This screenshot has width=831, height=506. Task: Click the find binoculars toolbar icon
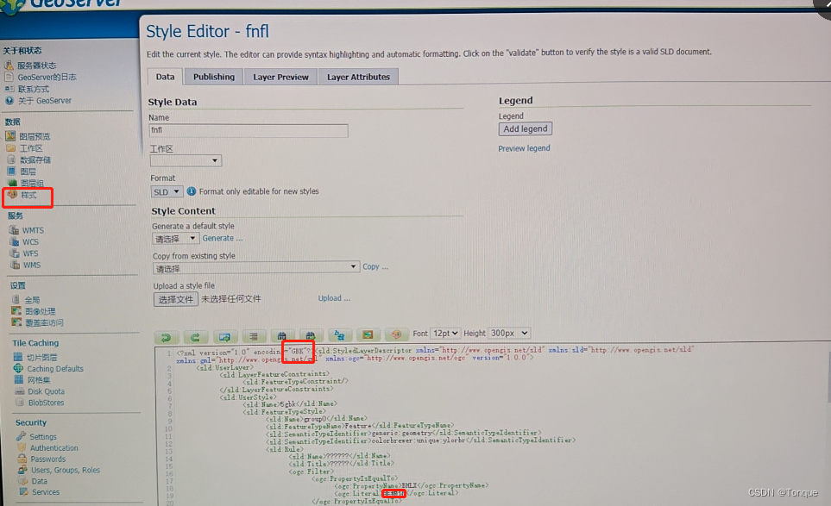[282, 335]
